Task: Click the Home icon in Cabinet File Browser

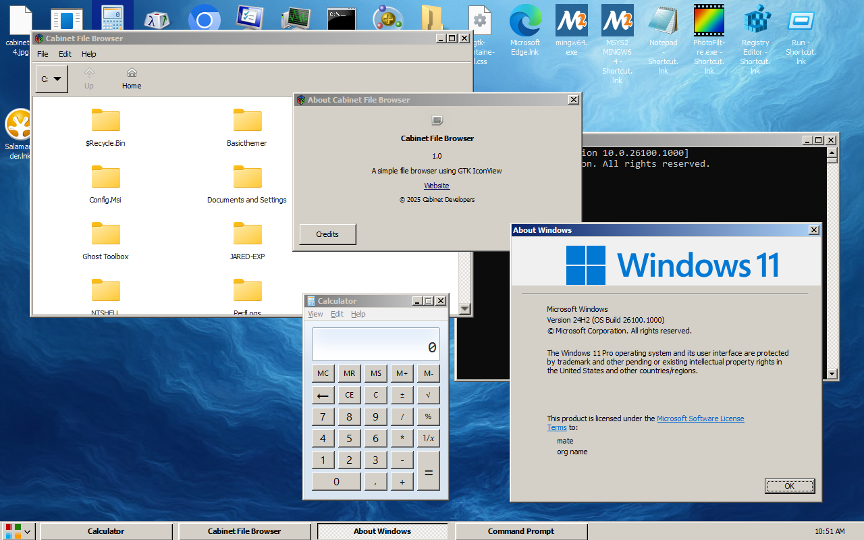Action: click(131, 78)
